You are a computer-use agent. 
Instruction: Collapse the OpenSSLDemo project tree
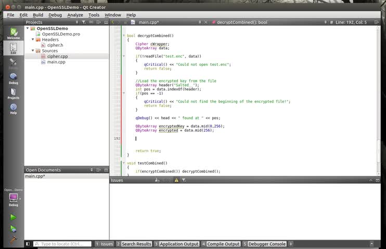[27, 29]
